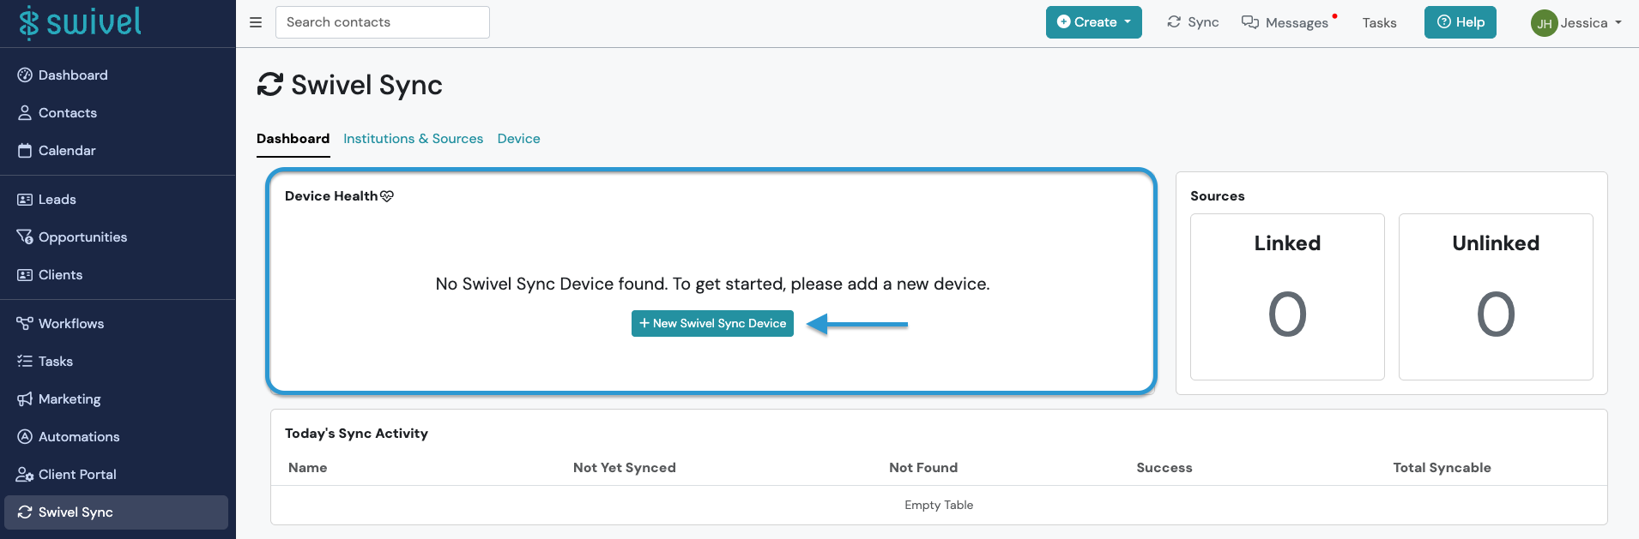The image size is (1639, 539).
Task: Click the Swivel Sync sidebar icon
Action: (25, 512)
